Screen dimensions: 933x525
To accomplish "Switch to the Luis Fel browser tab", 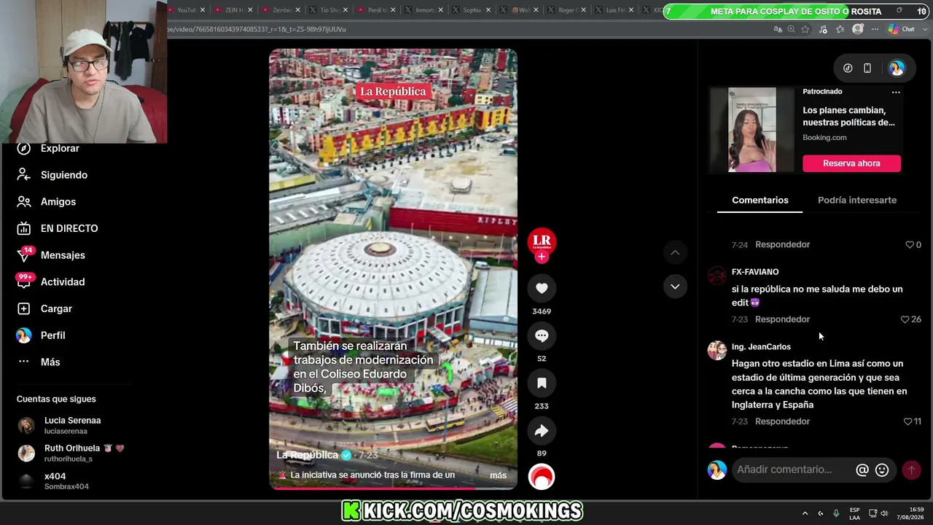I will [614, 10].
